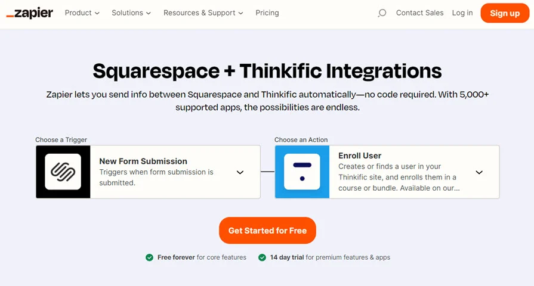534x286 pixels.
Task: Click Get Started for Free button
Action: pos(267,231)
